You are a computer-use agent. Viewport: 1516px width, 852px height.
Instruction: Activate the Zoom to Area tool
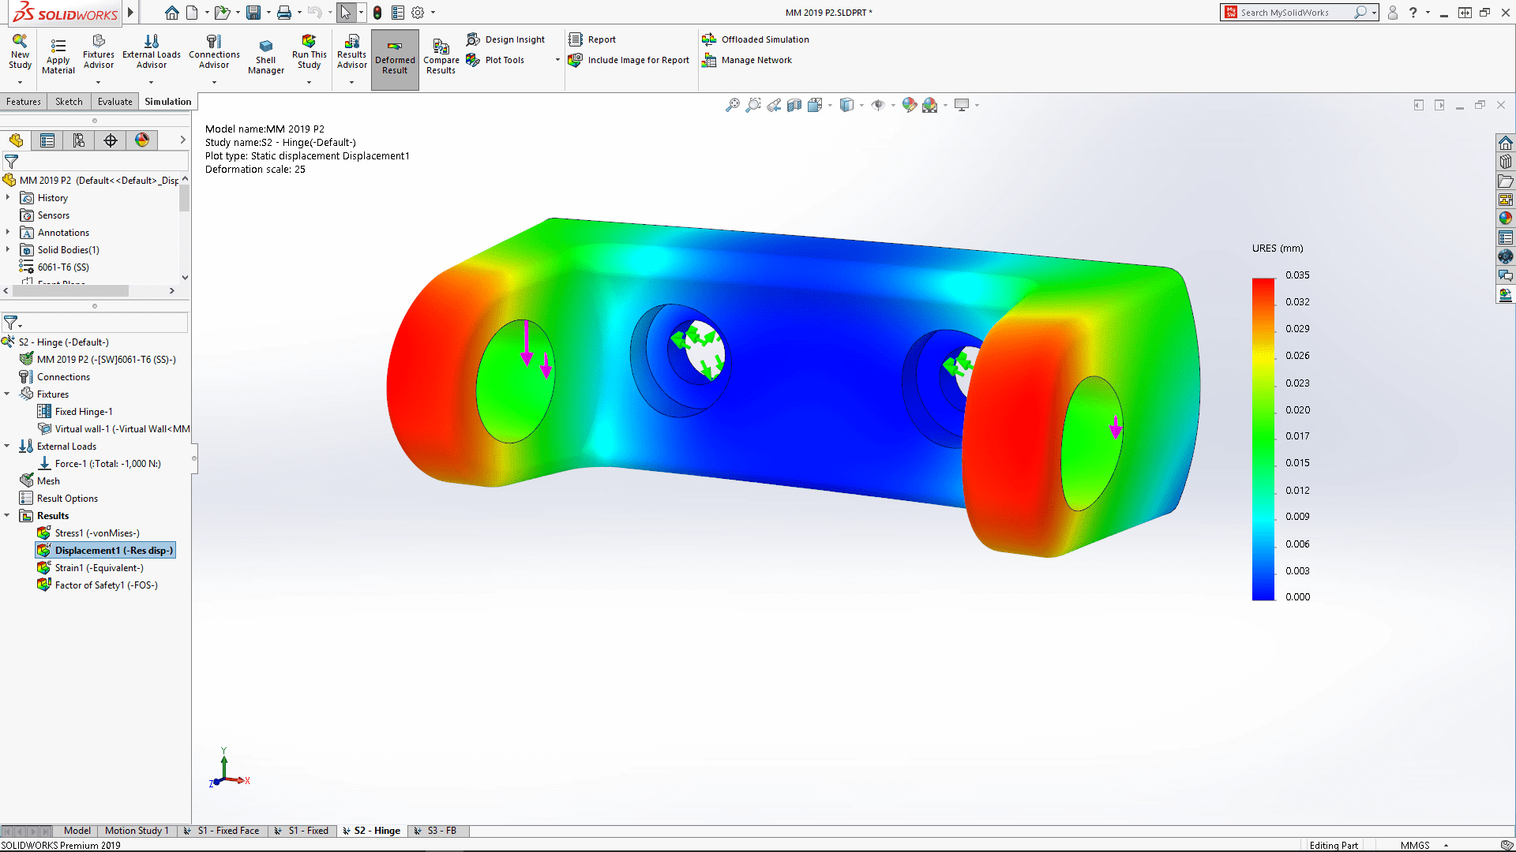752,104
